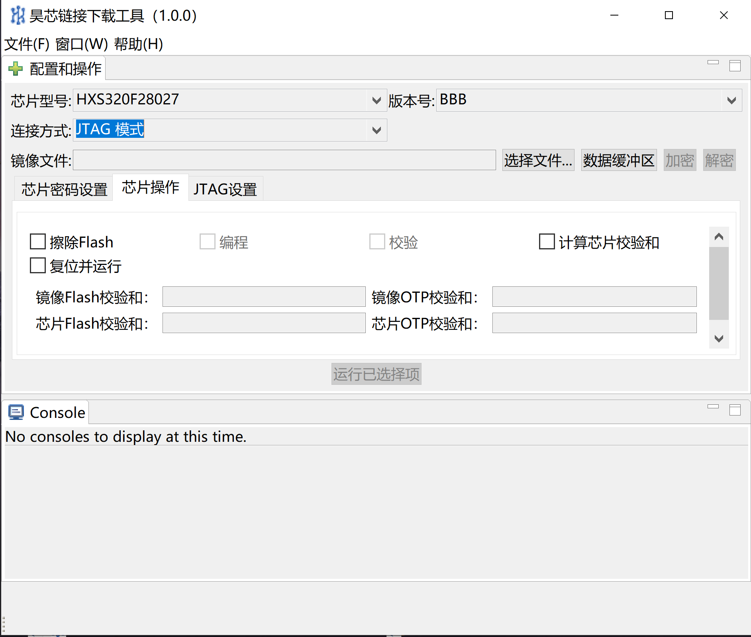751x637 pixels.
Task: Click the 运行已选择项 button
Action: coord(376,374)
